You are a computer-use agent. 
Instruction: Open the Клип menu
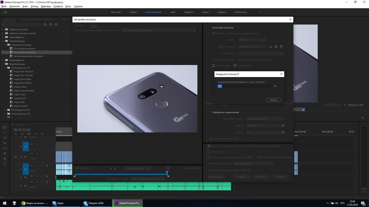pyautogui.click(x=25, y=6)
